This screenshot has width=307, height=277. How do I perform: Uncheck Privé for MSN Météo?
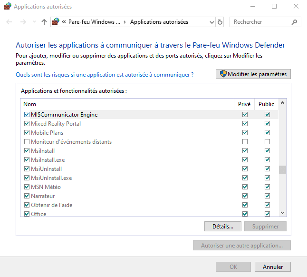tap(245, 187)
